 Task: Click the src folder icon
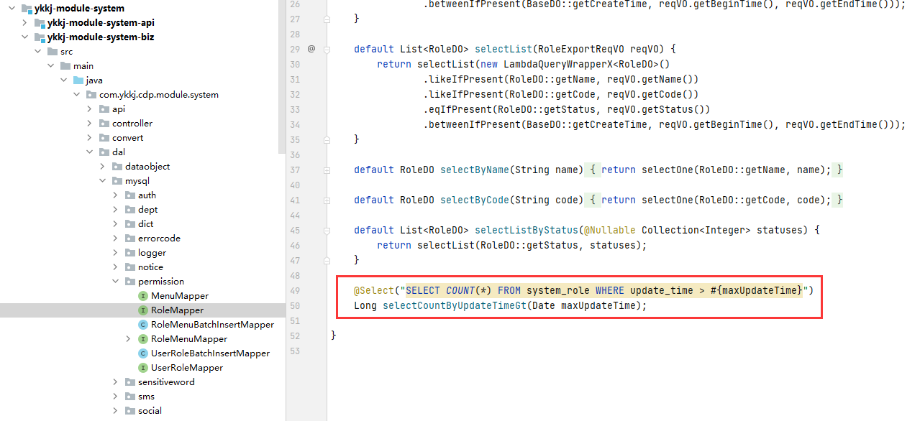pos(52,52)
